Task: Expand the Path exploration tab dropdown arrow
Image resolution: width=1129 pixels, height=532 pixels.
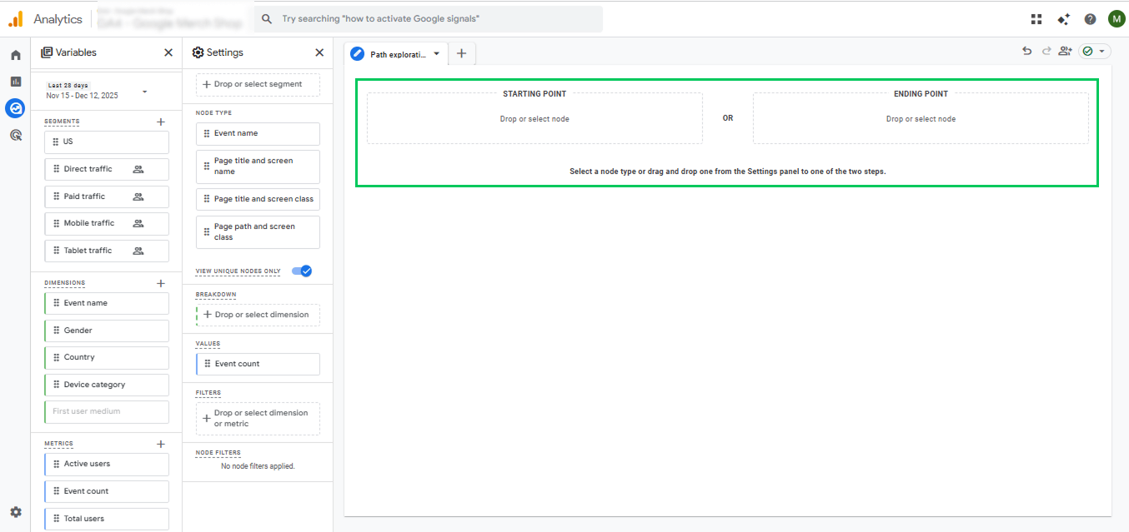Action: tap(436, 54)
